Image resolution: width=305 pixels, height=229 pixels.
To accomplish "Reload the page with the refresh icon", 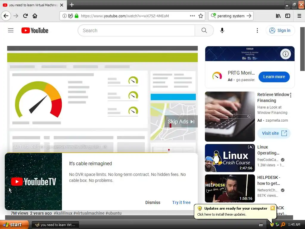I will tap(25, 16).
